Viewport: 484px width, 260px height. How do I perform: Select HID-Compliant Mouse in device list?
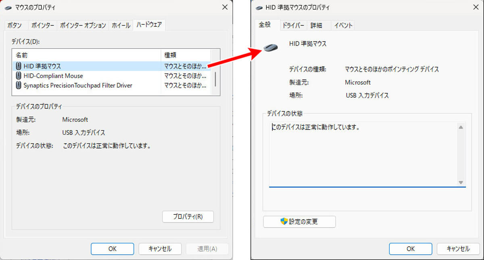pos(111,75)
